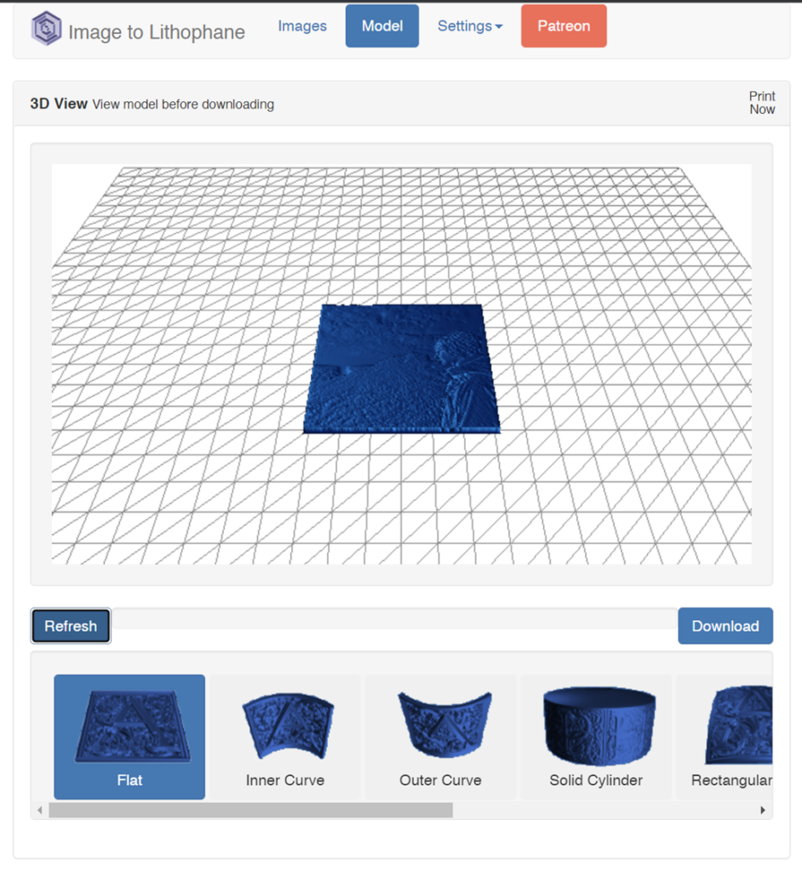
Task: Click the model generation progress bar
Action: click(x=394, y=618)
